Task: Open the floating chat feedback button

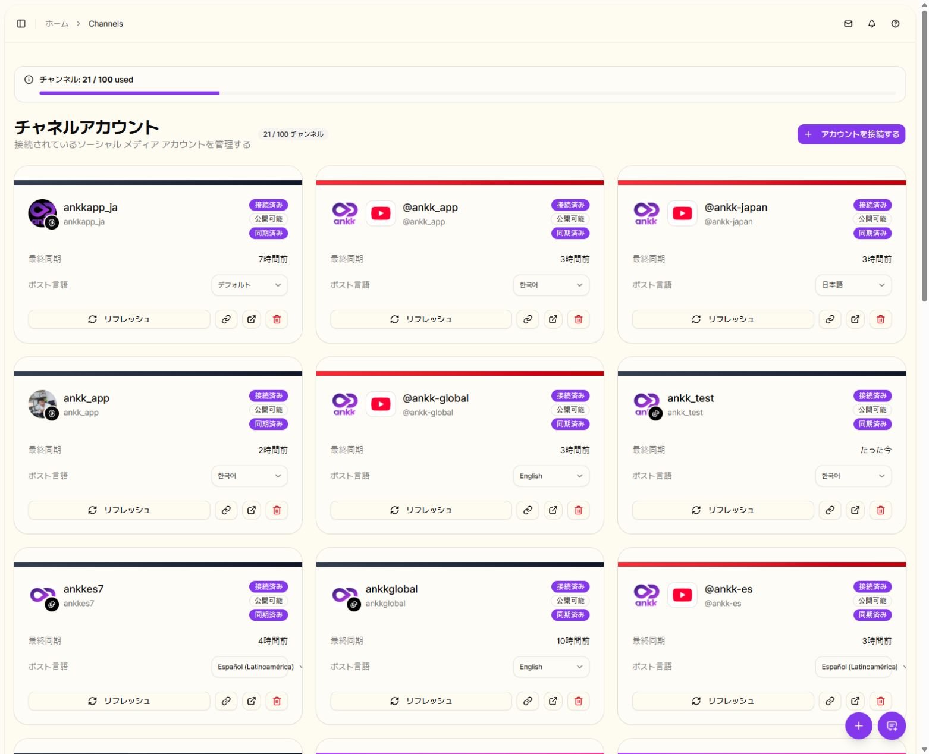Action: click(892, 725)
